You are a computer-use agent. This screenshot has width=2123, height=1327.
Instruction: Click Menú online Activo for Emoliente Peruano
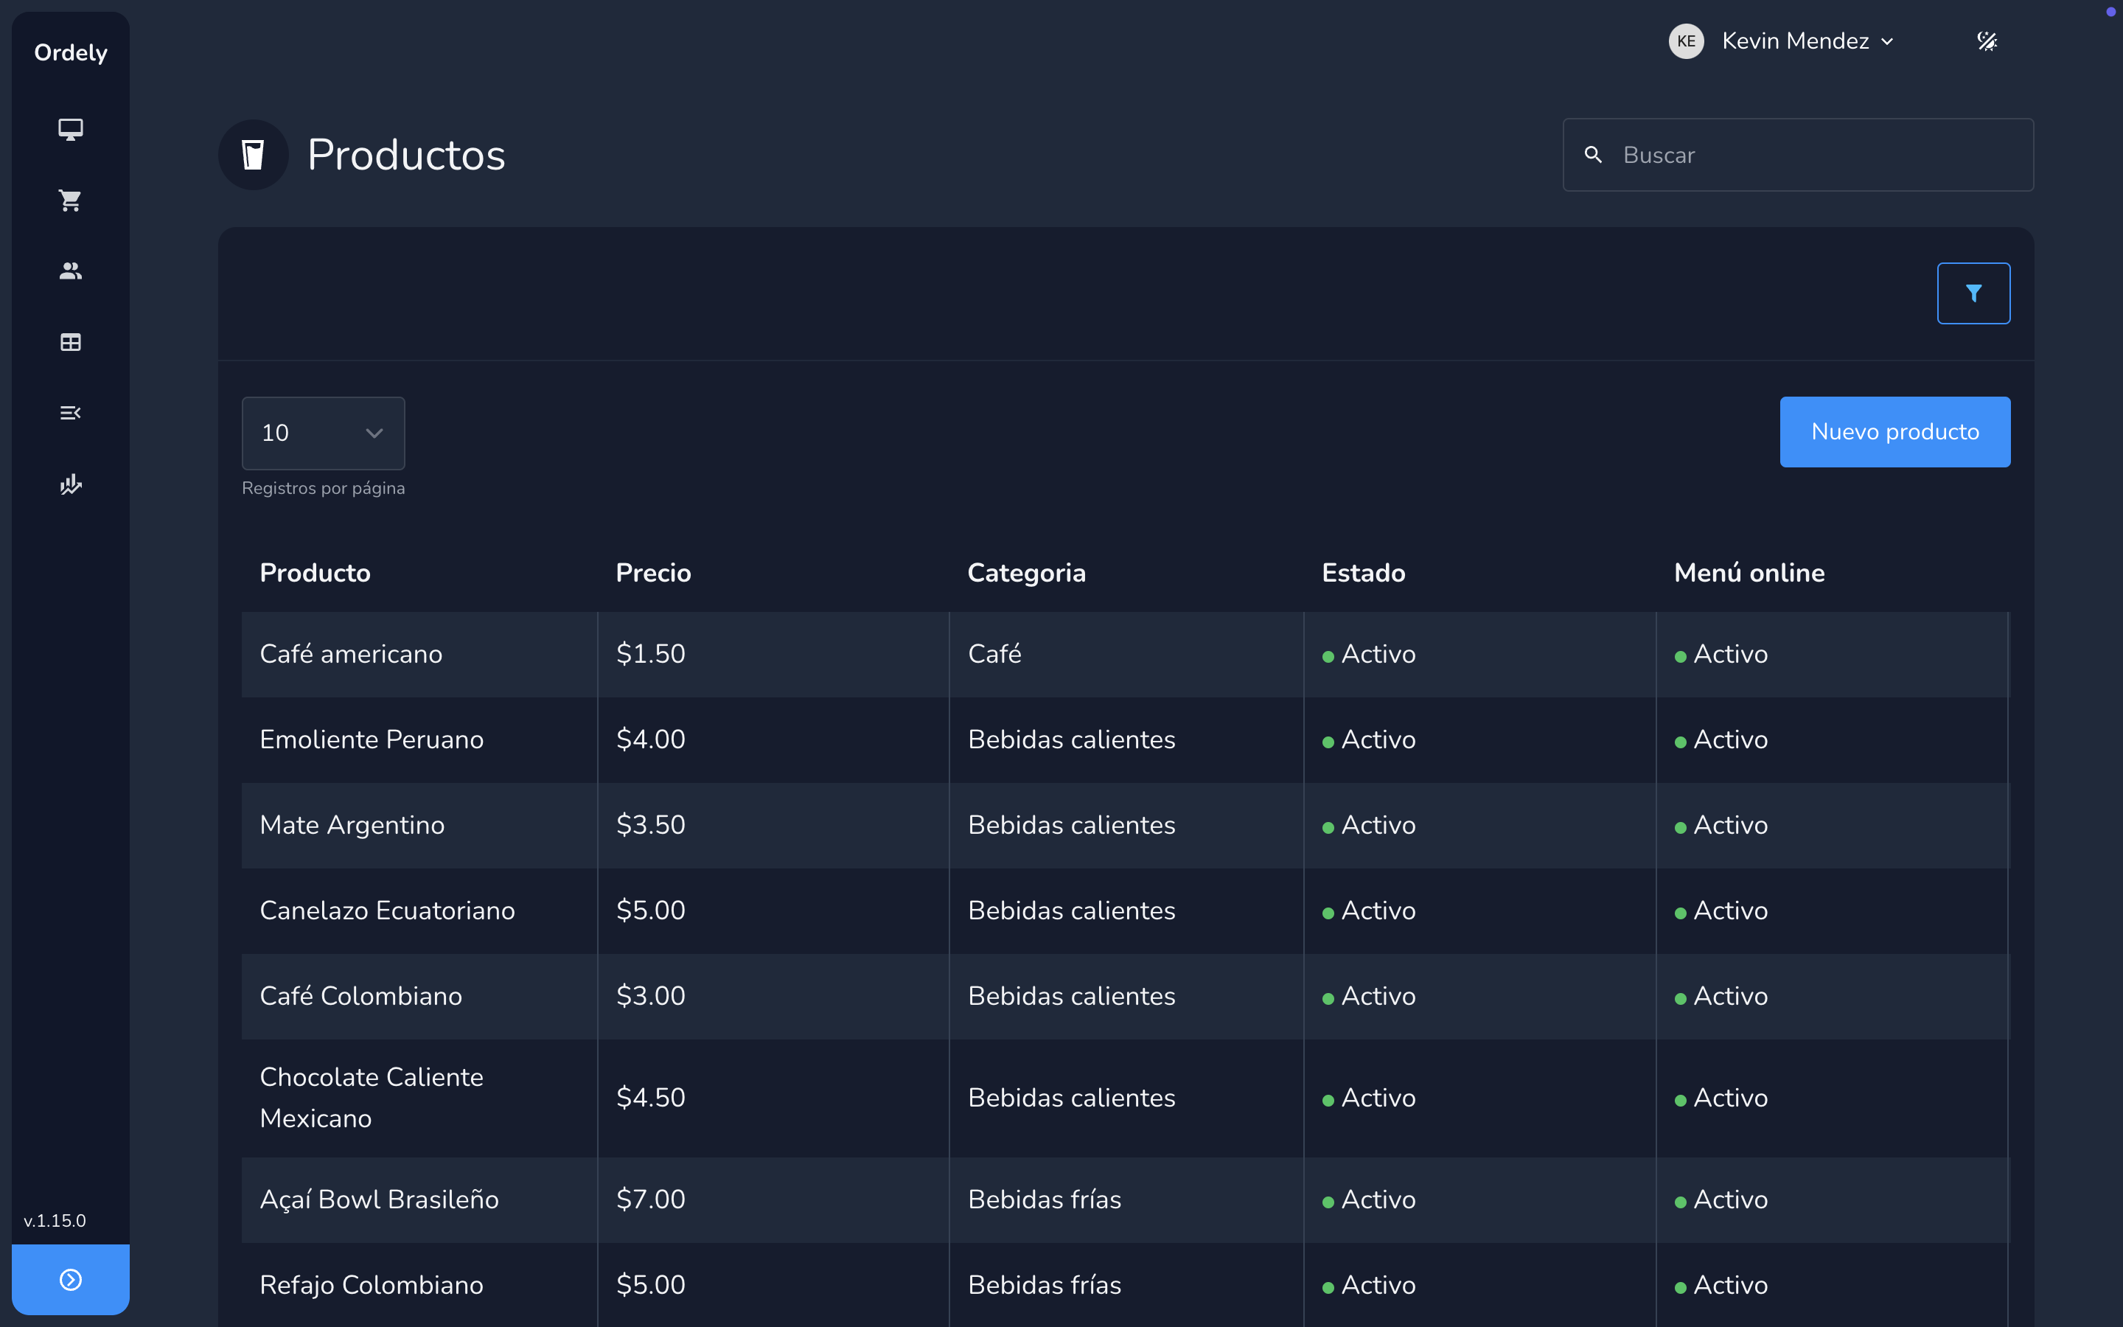(1721, 740)
